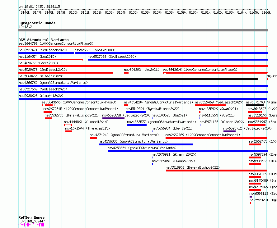Click the nsv3369851 (Audano2019) label

pyautogui.click(x=173, y=161)
